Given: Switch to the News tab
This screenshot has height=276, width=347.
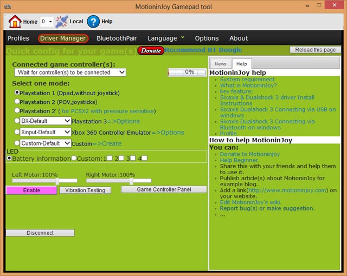Looking at the screenshot, I should 221,64.
